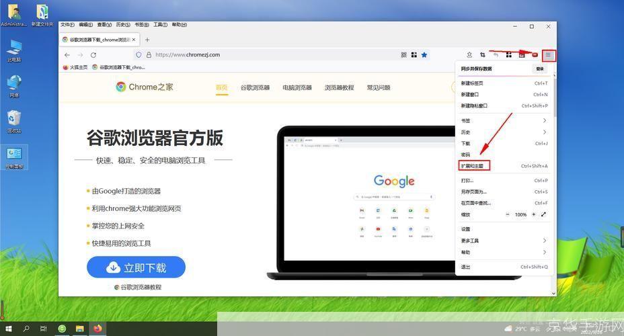Click the download-tray icon left of crop icon
This screenshot has height=336, width=624.
(469, 55)
